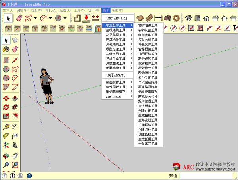238x180 pixels.
Task: Choose 实体切割工具 from submenu
Action: tap(148, 30)
